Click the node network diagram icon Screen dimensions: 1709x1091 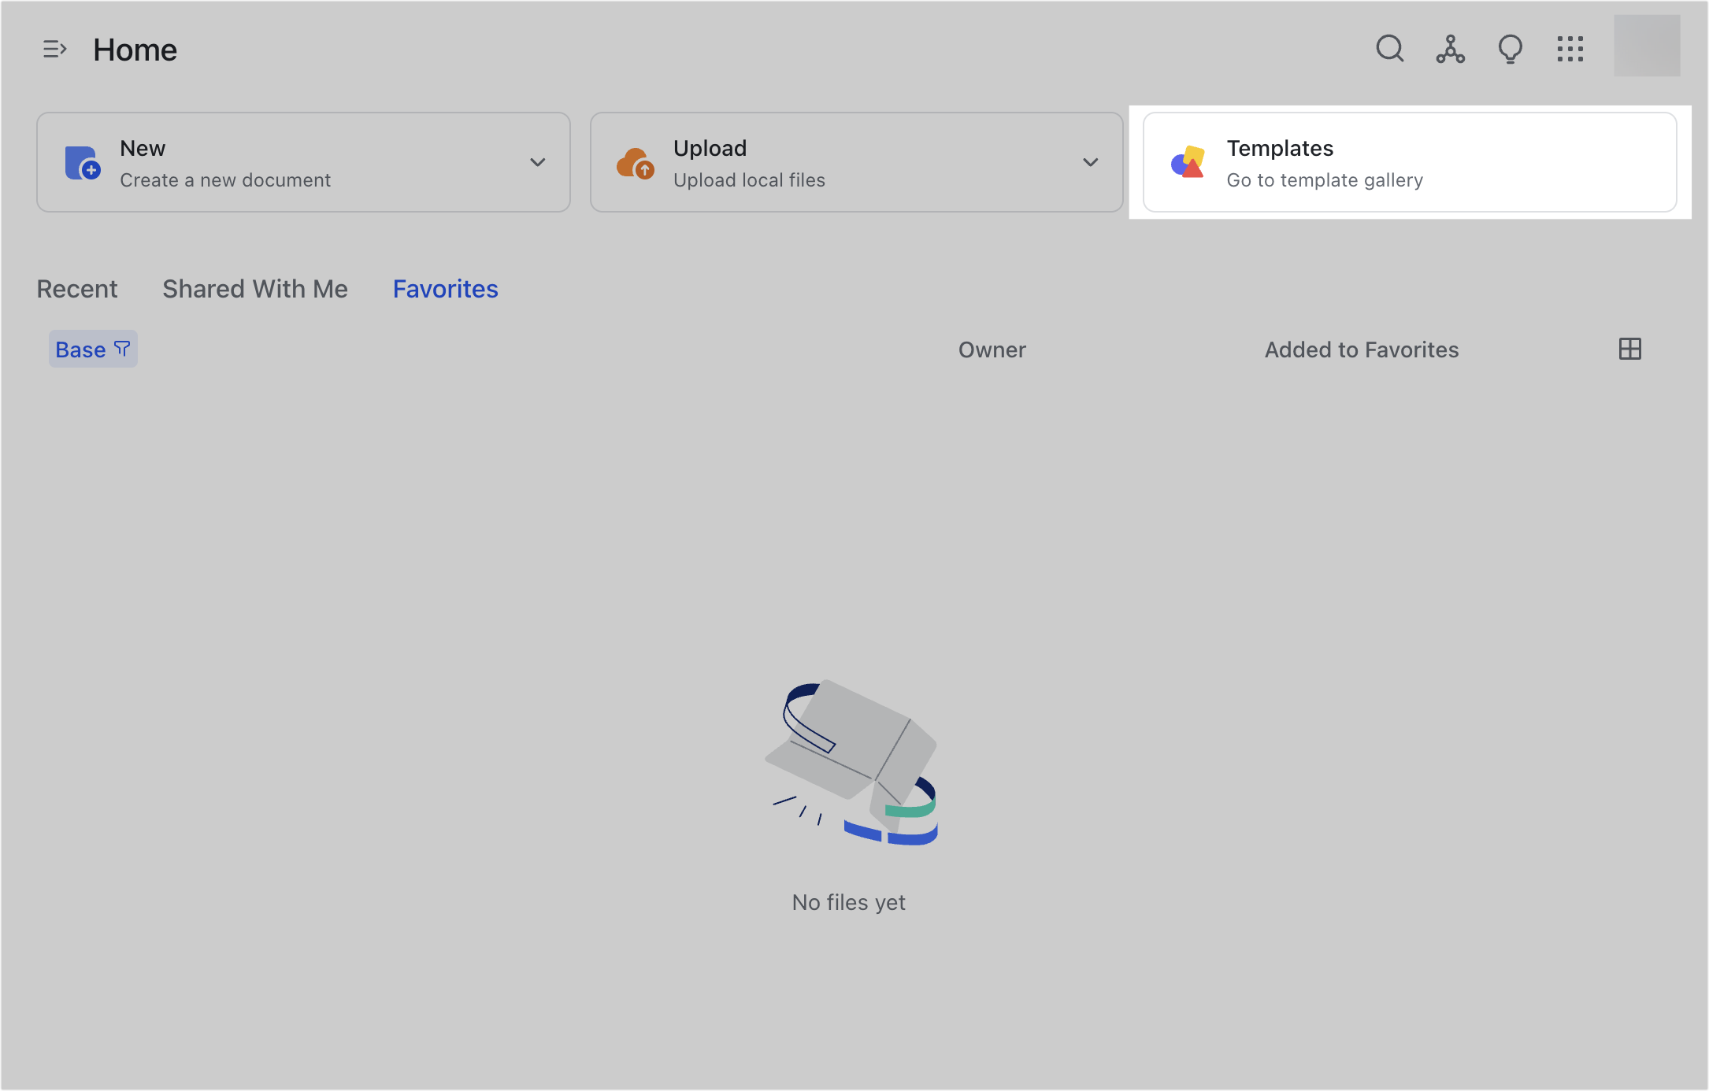tap(1450, 49)
